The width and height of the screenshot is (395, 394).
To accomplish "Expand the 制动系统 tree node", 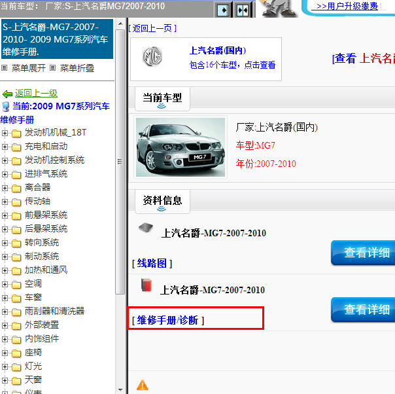I will tap(5, 257).
